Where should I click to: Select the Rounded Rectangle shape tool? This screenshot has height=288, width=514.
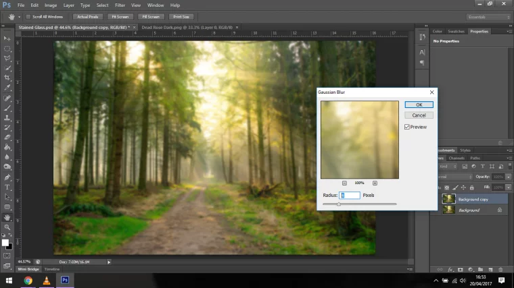[x=7, y=207]
